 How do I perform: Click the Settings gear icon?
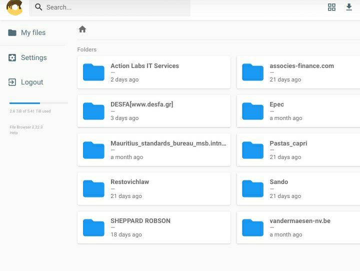(x=12, y=57)
